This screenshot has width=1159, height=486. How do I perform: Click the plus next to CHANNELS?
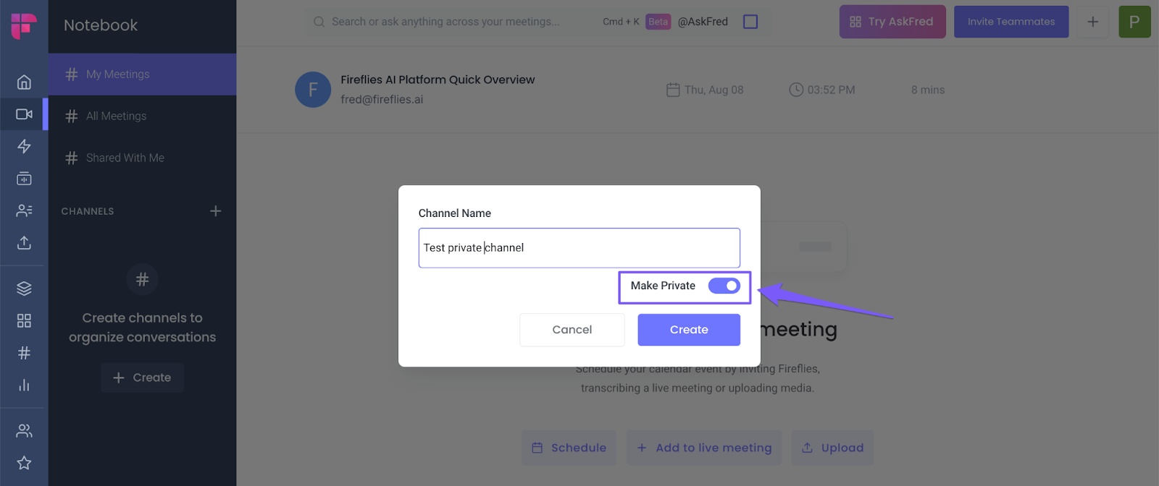tap(215, 211)
